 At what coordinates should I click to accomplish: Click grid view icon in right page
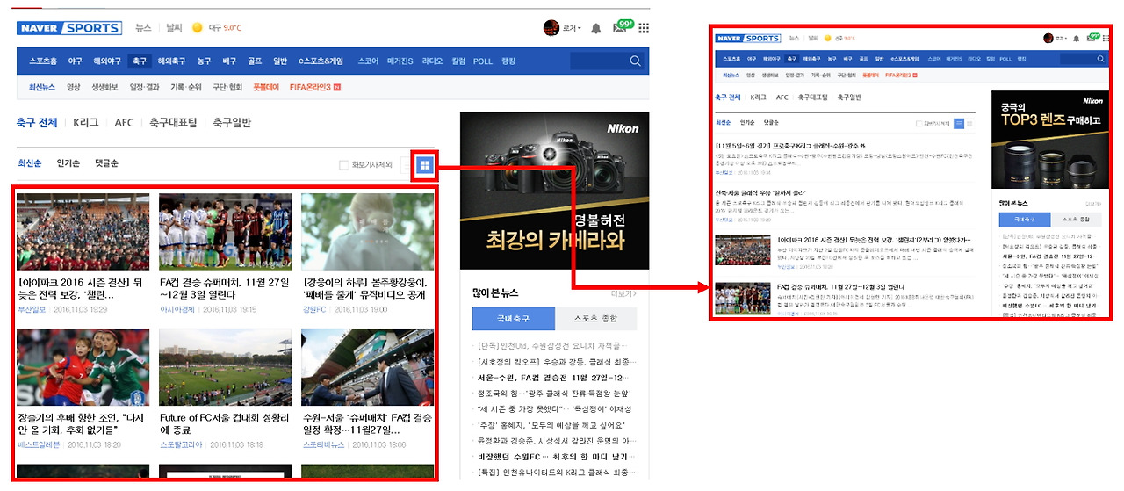coord(969,124)
